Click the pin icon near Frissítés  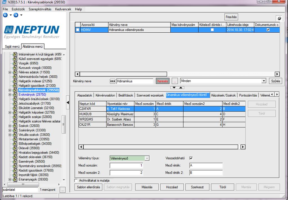coord(279,18)
